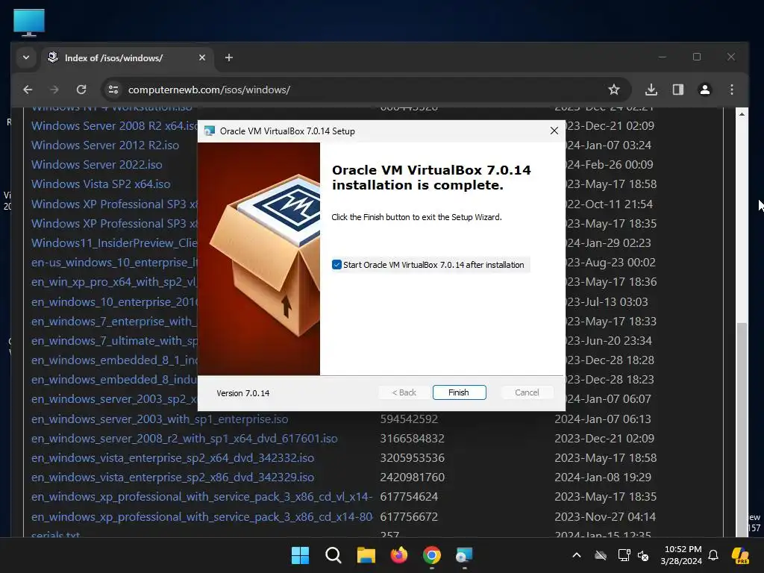Viewport: 764px width, 573px height.
Task: Select the Index of /isos/windows/ tab
Action: (x=128, y=57)
